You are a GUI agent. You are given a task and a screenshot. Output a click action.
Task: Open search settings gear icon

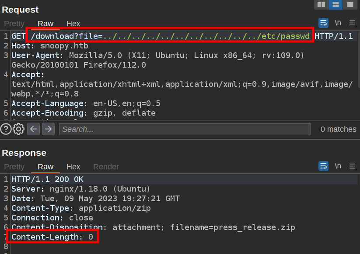tap(18, 129)
